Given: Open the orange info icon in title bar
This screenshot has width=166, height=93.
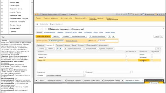Looking at the screenshot, I should click(x=156, y=14).
